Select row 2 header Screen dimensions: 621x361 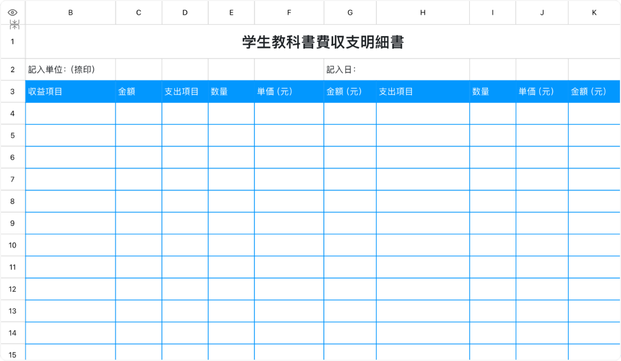pos(12,70)
